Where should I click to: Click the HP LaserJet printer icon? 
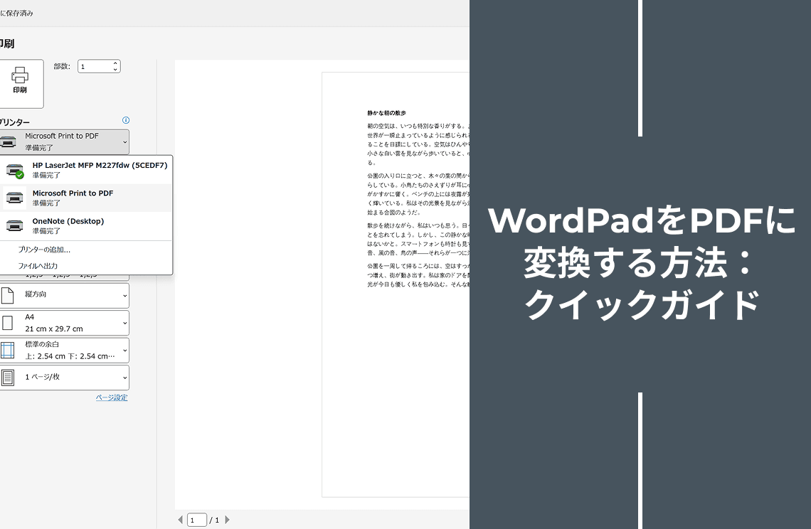point(15,170)
